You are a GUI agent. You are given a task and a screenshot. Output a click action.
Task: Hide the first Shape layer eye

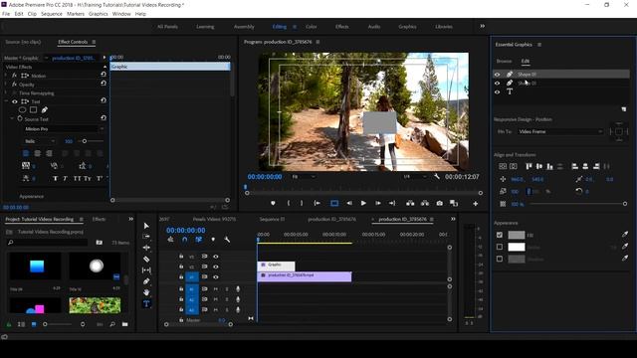[x=498, y=75]
